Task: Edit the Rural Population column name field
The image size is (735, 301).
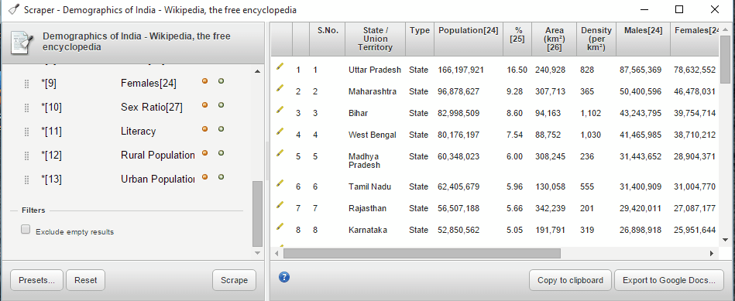Action: (157, 155)
